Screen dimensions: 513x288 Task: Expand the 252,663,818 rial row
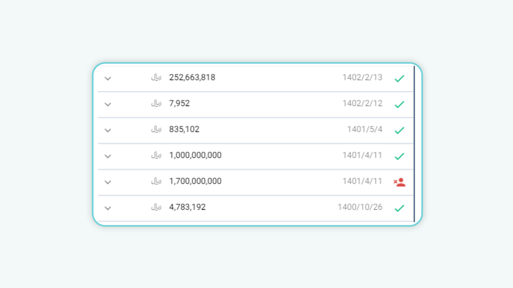click(x=108, y=78)
